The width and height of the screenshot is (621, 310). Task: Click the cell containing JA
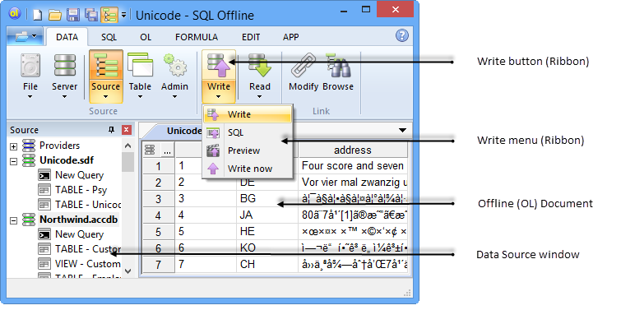click(x=267, y=215)
